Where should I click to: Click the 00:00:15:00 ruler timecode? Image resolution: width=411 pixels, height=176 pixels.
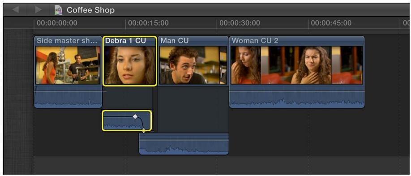coord(148,23)
